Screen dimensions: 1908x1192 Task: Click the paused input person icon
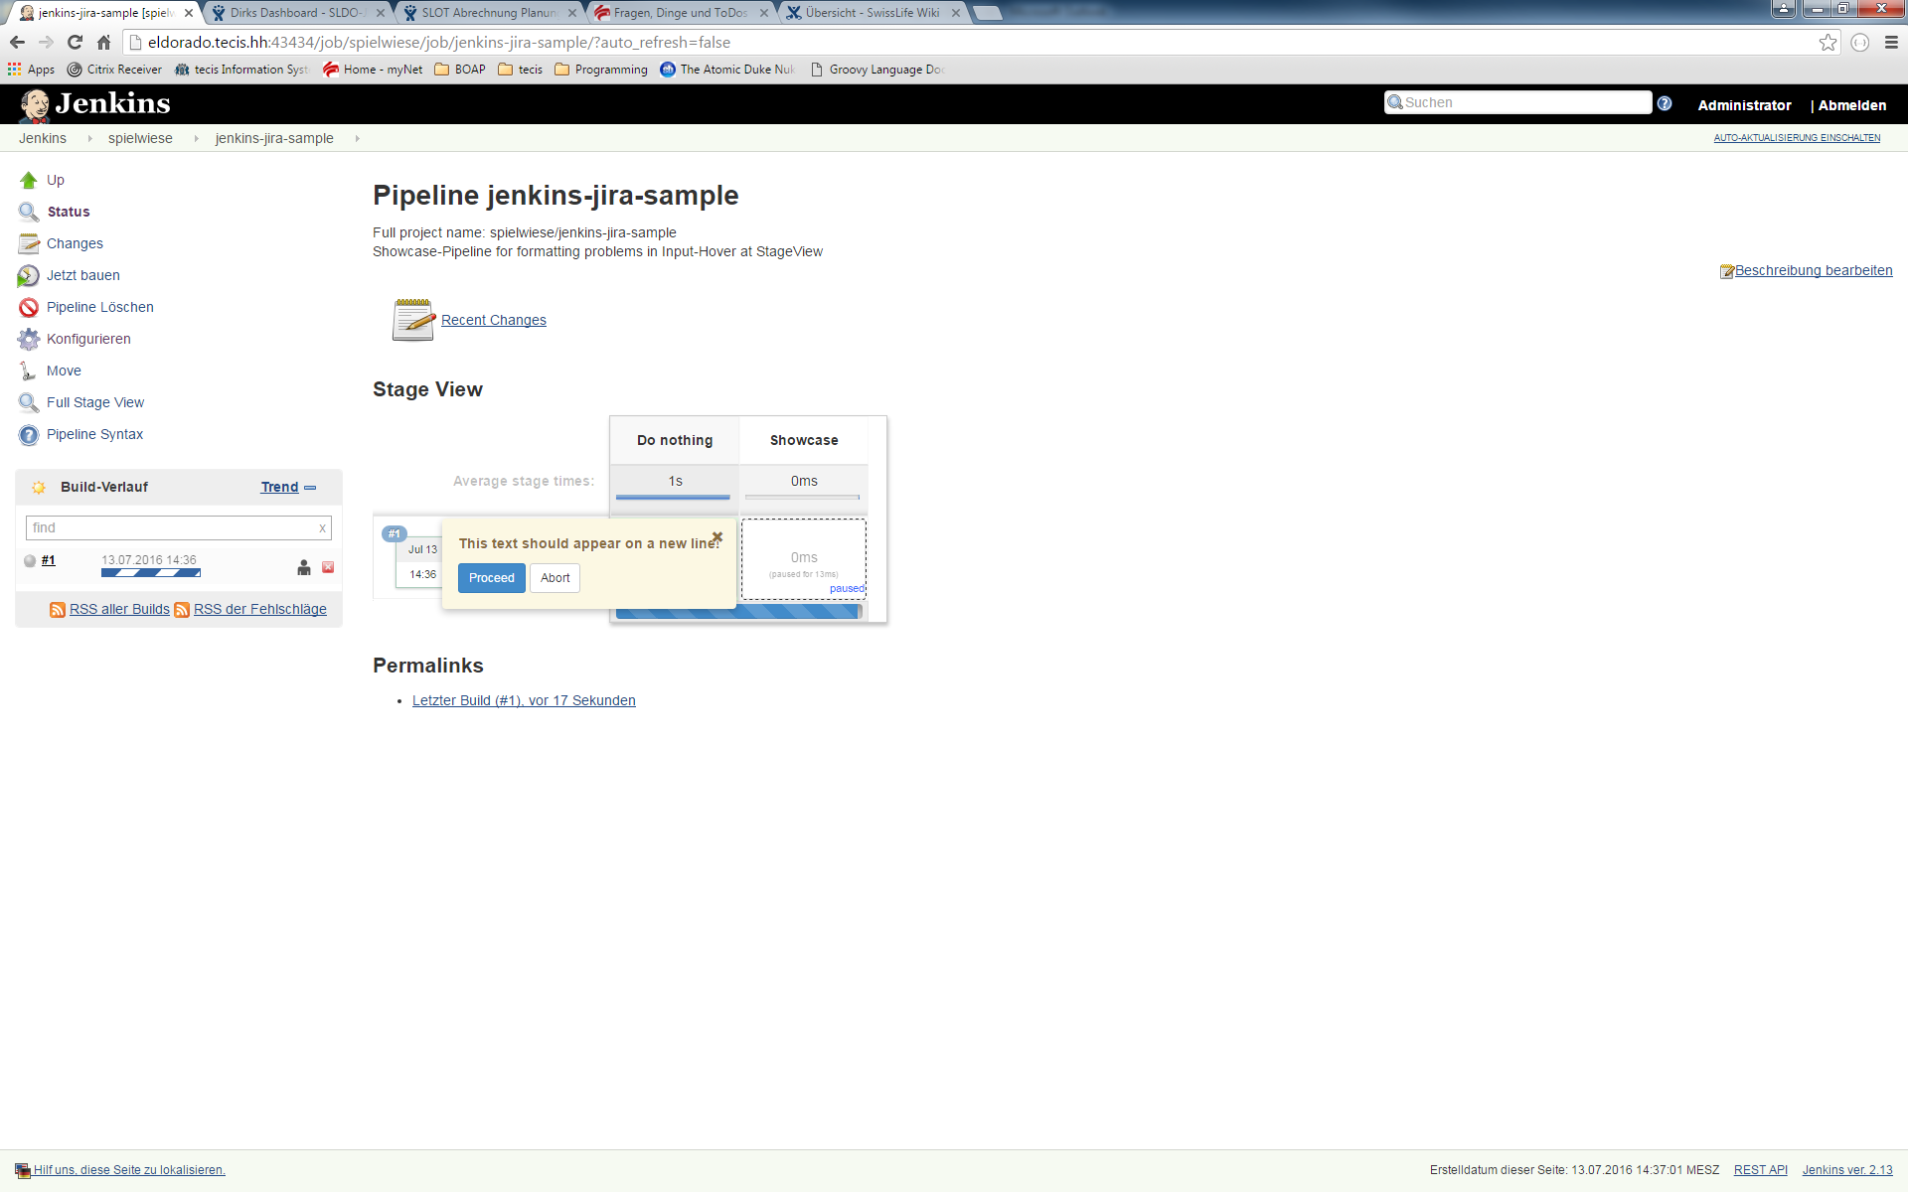(x=304, y=567)
